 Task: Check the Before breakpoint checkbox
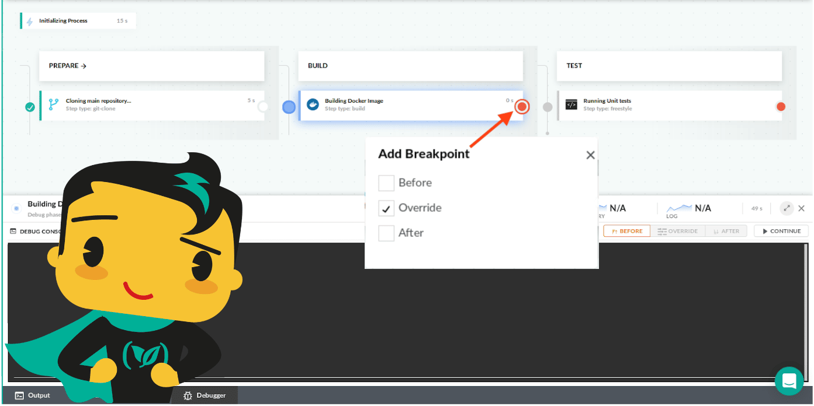(x=386, y=183)
